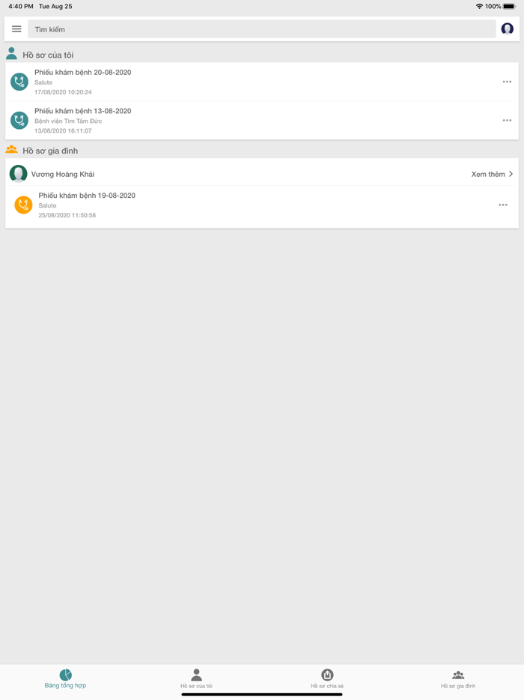Switch to Bảng tổng hợp tab
Viewport: 524px width, 700px height.
(x=65, y=679)
